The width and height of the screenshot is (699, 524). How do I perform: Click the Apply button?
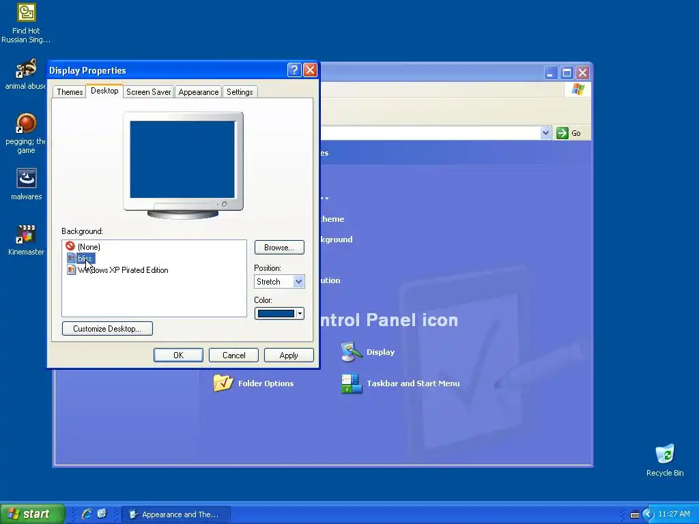click(289, 355)
